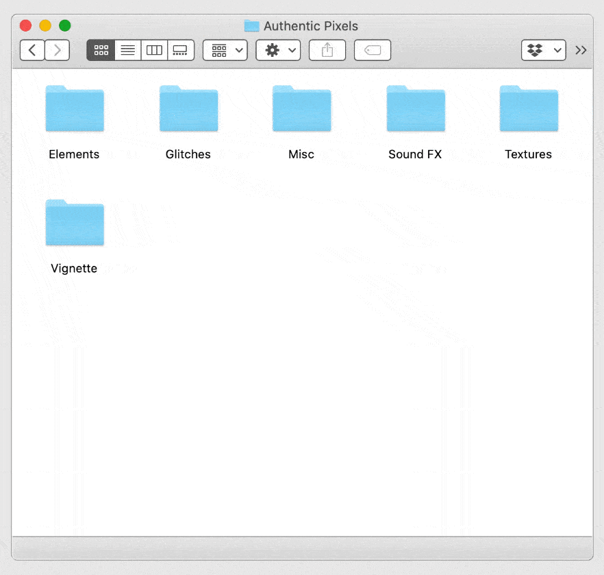Open the group-by arrangement dropdown
This screenshot has height=575, width=604.
[x=225, y=50]
